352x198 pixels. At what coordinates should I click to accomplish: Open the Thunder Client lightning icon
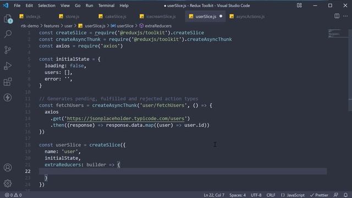(x=8, y=97)
